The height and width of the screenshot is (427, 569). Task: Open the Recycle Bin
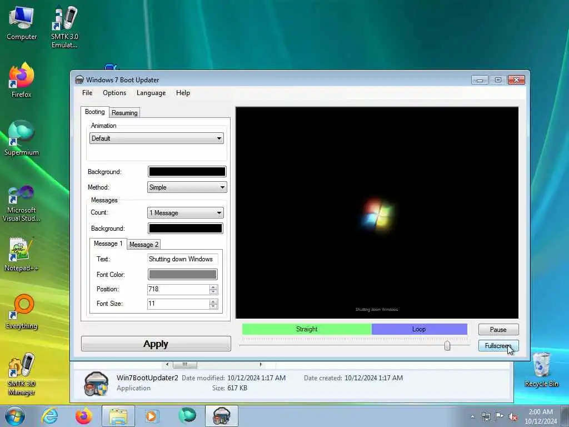coord(541,370)
